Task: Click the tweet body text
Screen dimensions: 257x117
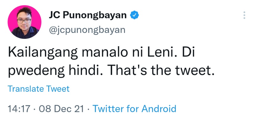Action: click(x=112, y=63)
